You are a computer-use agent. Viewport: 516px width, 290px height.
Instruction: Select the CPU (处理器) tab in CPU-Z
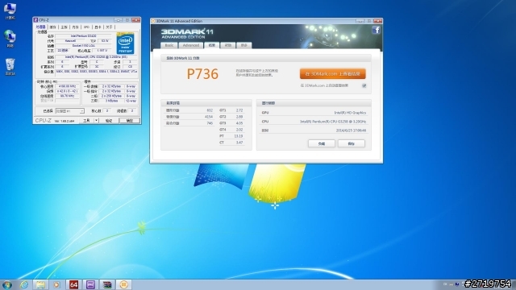point(40,27)
